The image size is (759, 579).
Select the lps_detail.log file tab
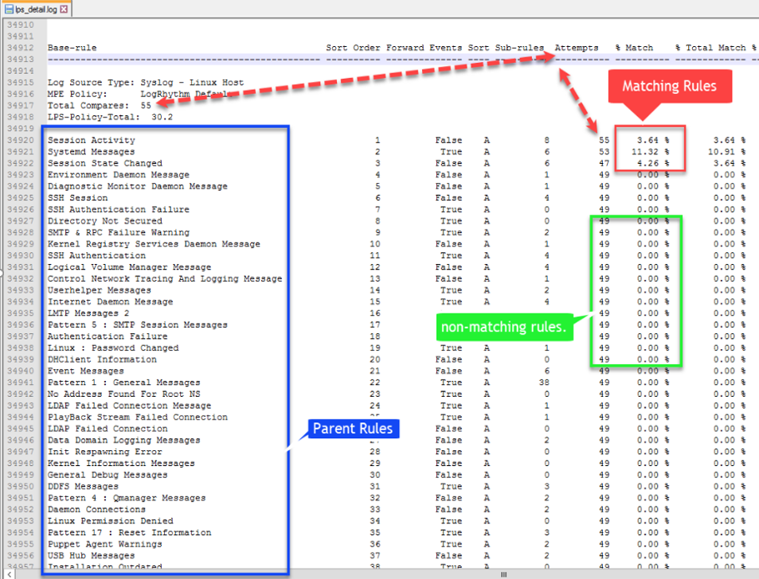pyautogui.click(x=36, y=9)
